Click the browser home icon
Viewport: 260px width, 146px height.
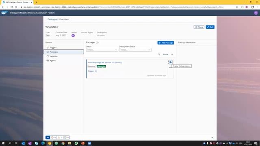(16, 7)
